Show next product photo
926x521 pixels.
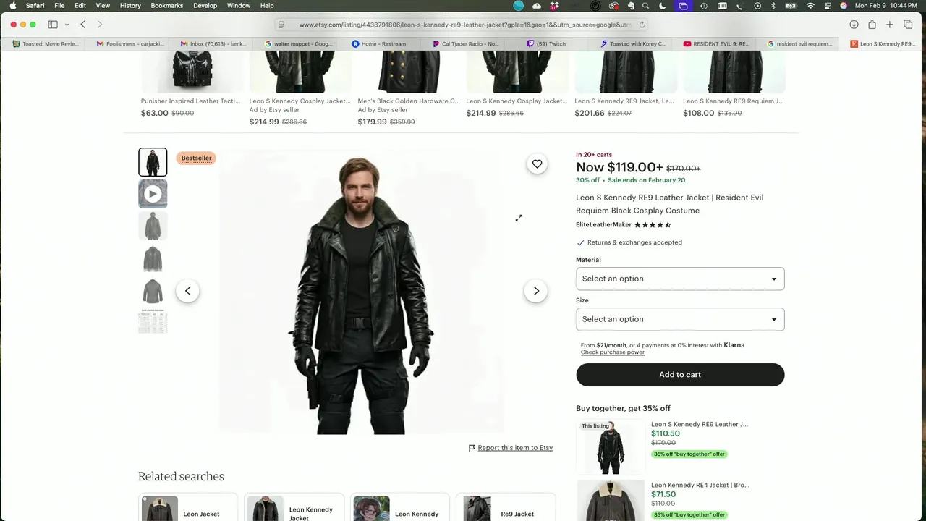(x=535, y=291)
